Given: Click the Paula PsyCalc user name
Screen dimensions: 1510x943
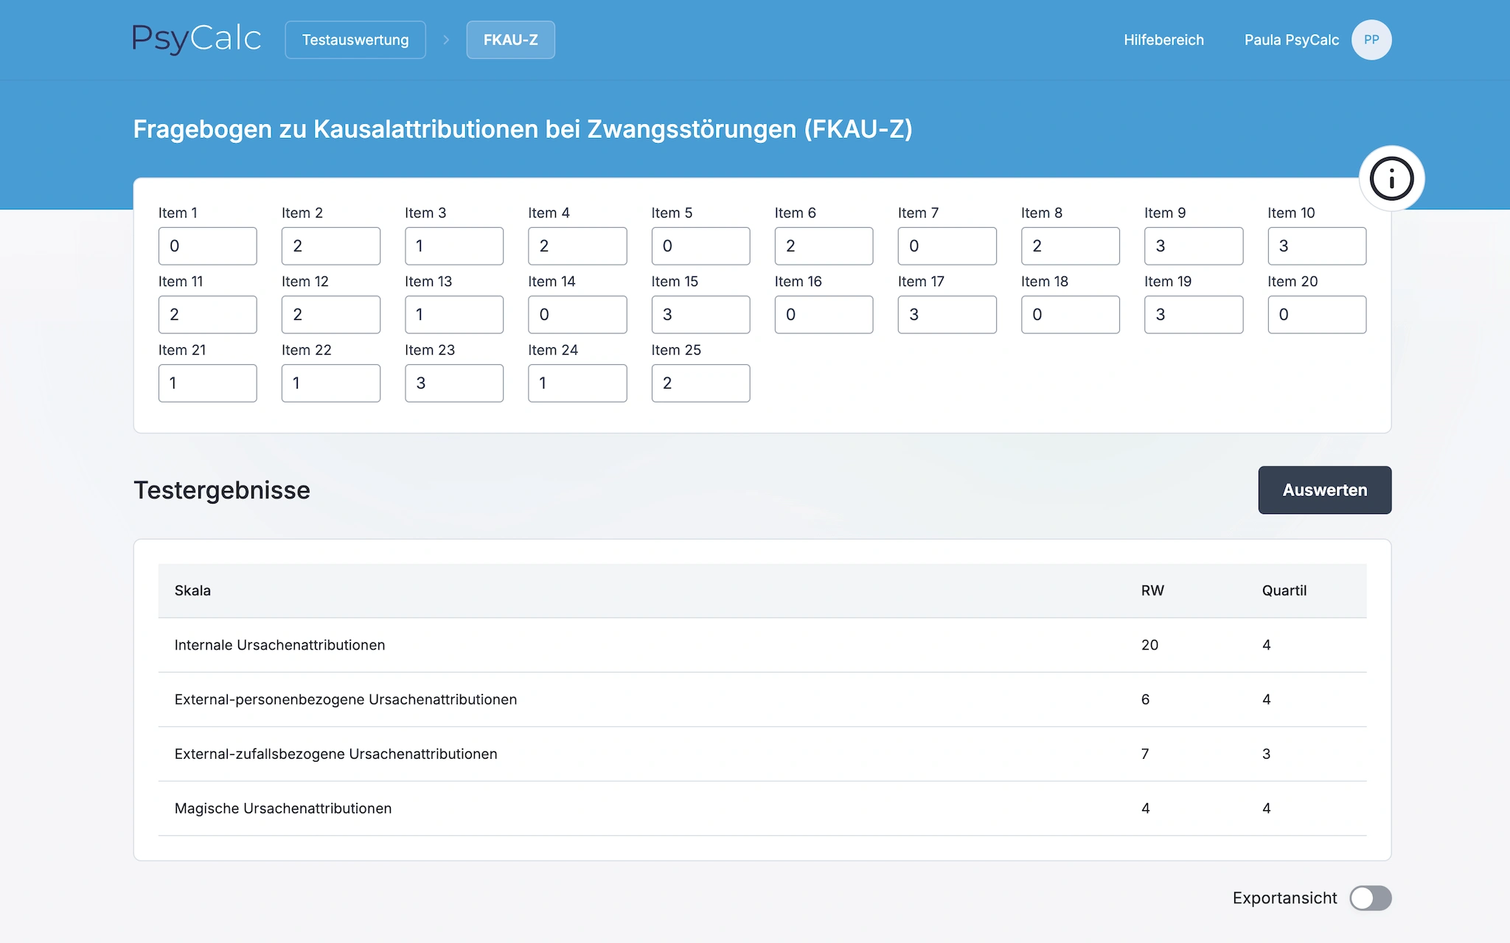Looking at the screenshot, I should pyautogui.click(x=1292, y=40).
